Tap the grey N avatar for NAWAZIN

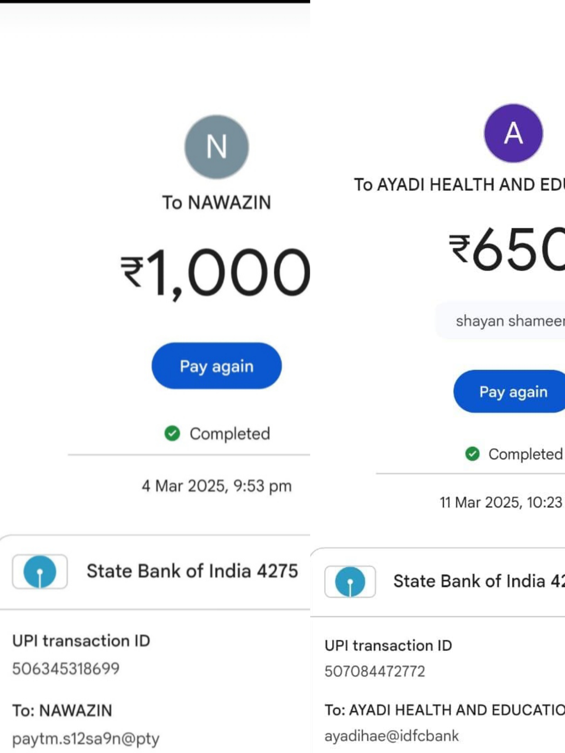click(217, 147)
